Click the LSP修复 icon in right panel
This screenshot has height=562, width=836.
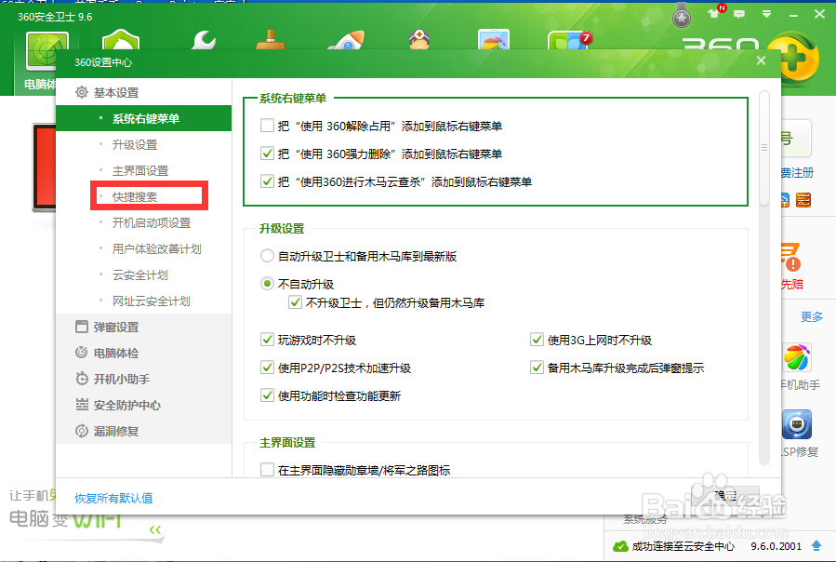tap(797, 425)
